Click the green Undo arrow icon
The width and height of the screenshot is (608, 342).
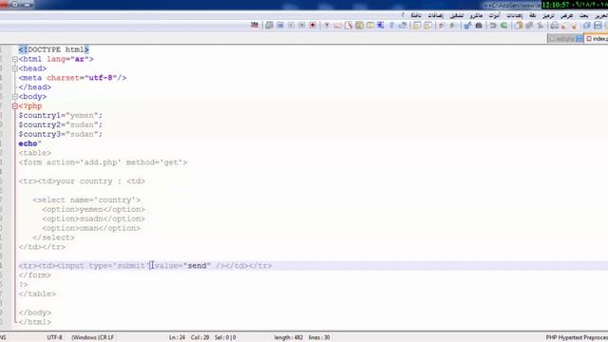[x=503, y=26]
